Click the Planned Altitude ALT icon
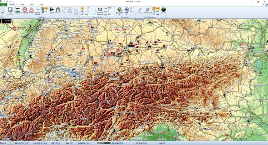268x145 pixels. tap(100, 10)
